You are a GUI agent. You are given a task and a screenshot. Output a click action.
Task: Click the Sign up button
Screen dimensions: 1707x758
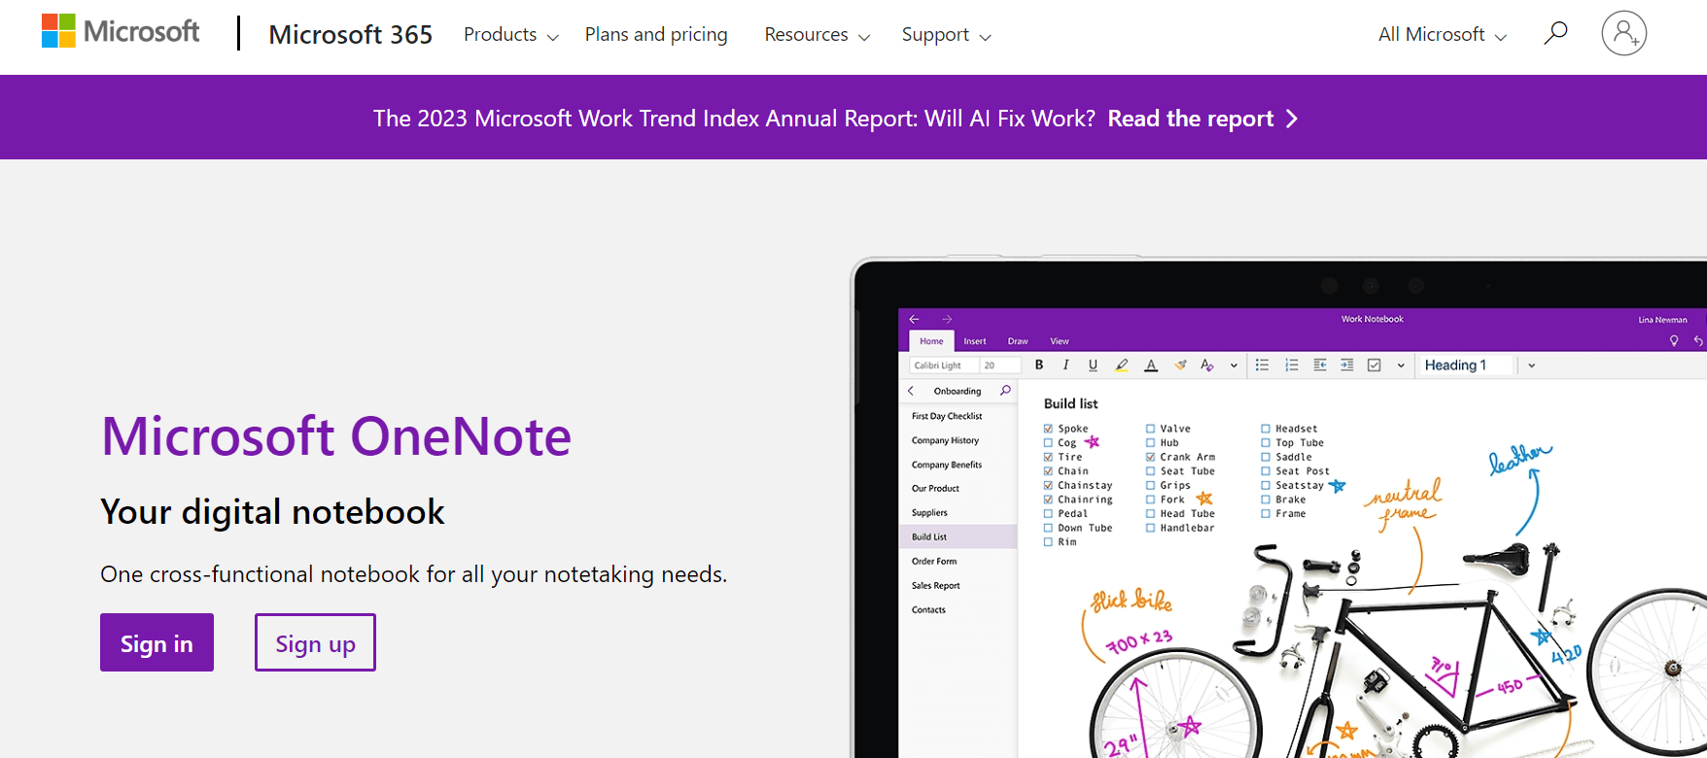click(315, 642)
